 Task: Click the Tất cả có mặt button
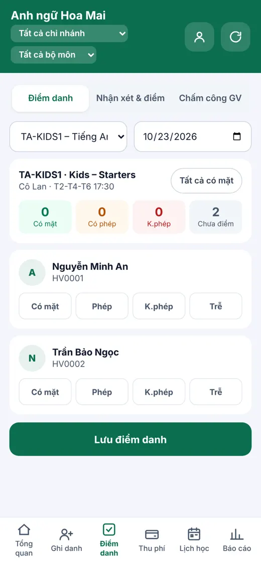[x=206, y=180]
